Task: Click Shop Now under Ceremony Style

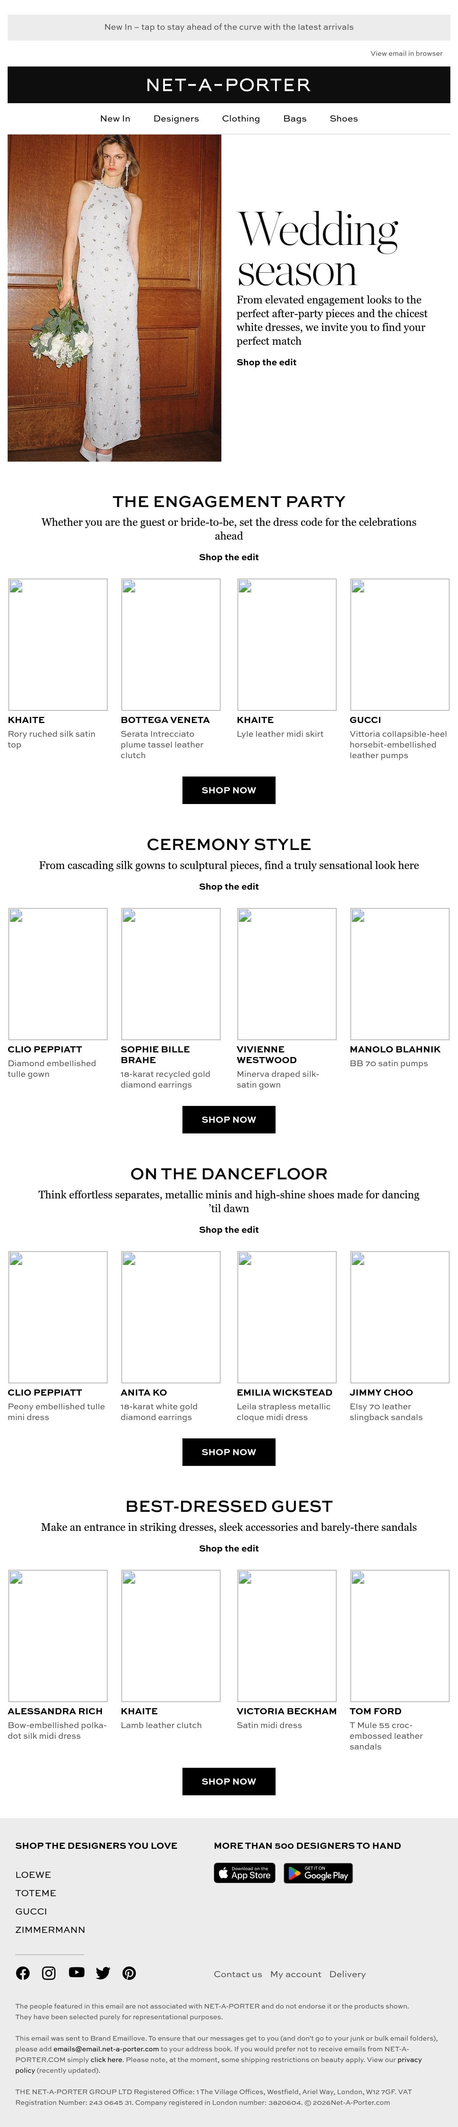Action: click(x=229, y=1120)
